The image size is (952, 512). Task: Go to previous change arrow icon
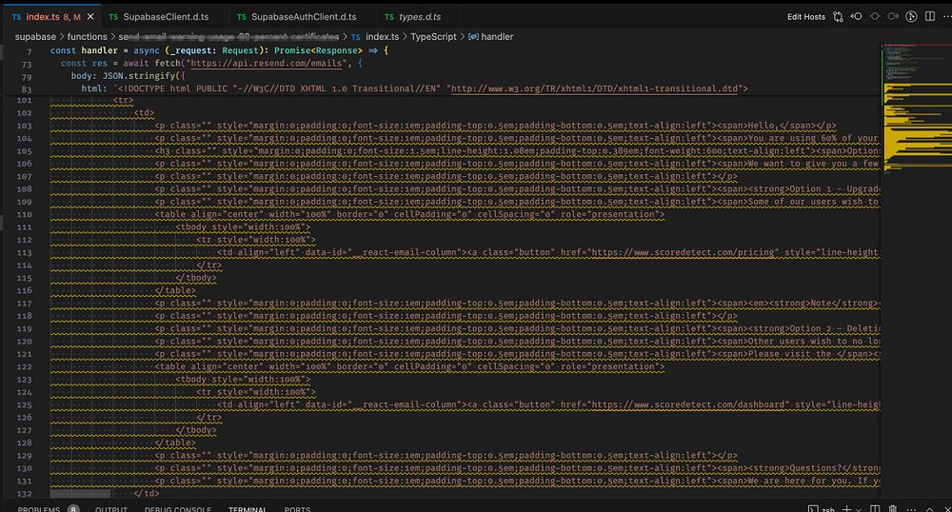click(858, 17)
